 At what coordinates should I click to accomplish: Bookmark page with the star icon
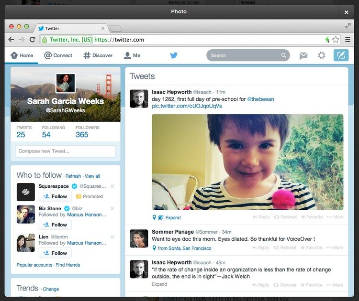click(336, 40)
